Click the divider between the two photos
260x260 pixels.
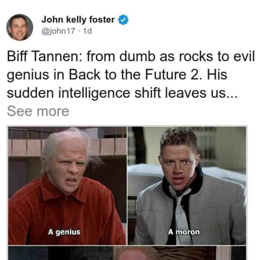[x=127, y=186]
